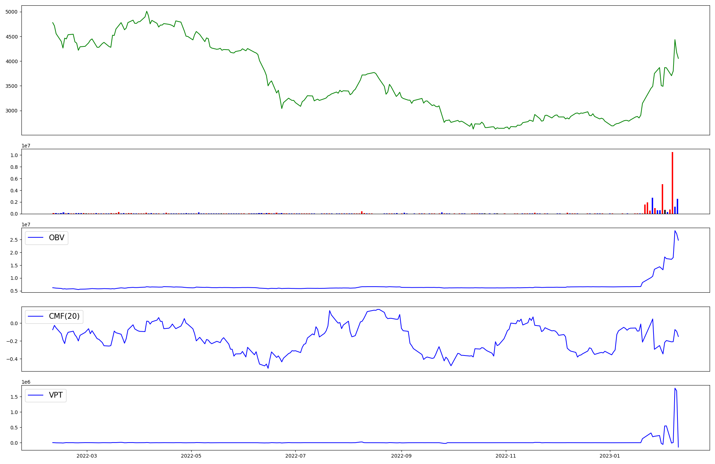This screenshot has width=715, height=464.
Task: Click the 3000 price axis label
Action: point(12,111)
